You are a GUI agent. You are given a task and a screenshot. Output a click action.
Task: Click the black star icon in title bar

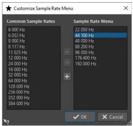coord(9,8)
